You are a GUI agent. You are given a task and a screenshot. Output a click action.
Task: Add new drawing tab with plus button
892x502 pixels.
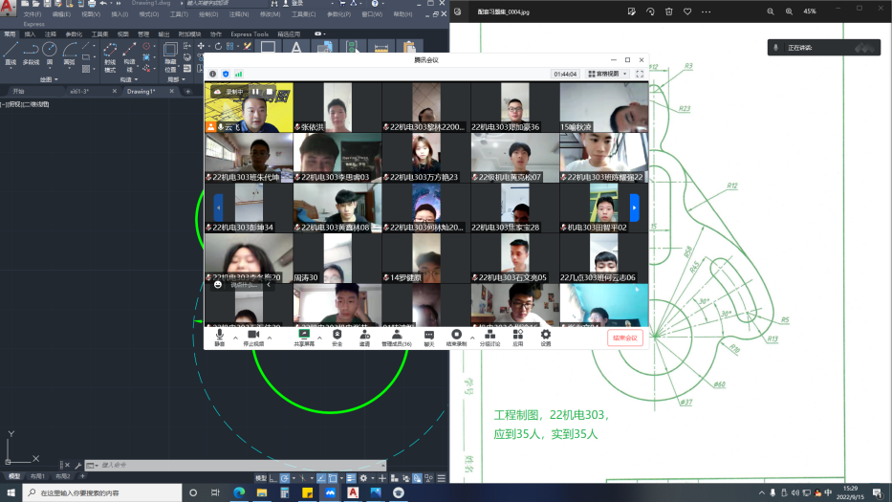pyautogui.click(x=187, y=91)
